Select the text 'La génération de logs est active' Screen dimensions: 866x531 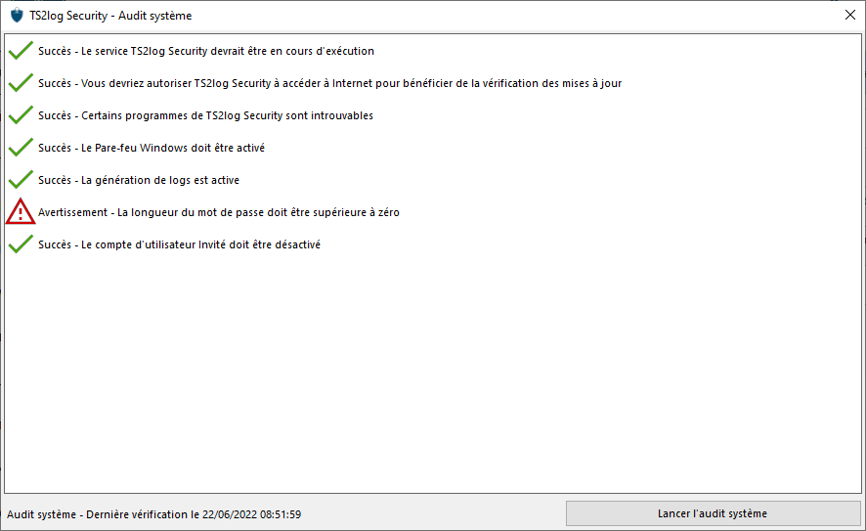coord(160,180)
